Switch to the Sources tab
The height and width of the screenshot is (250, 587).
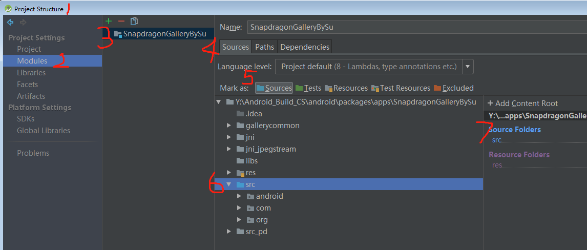[x=236, y=47]
